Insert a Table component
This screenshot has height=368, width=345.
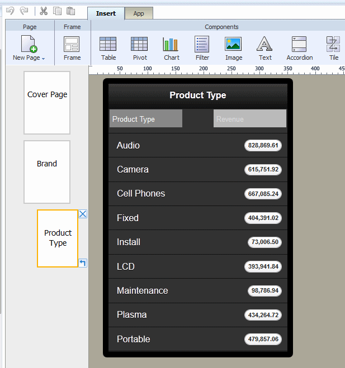(x=108, y=48)
